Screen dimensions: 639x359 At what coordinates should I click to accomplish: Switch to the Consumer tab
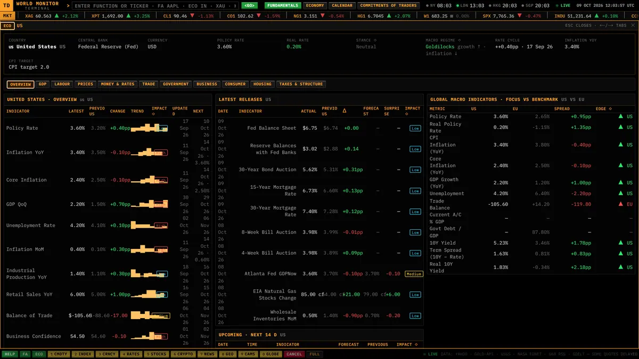point(235,84)
